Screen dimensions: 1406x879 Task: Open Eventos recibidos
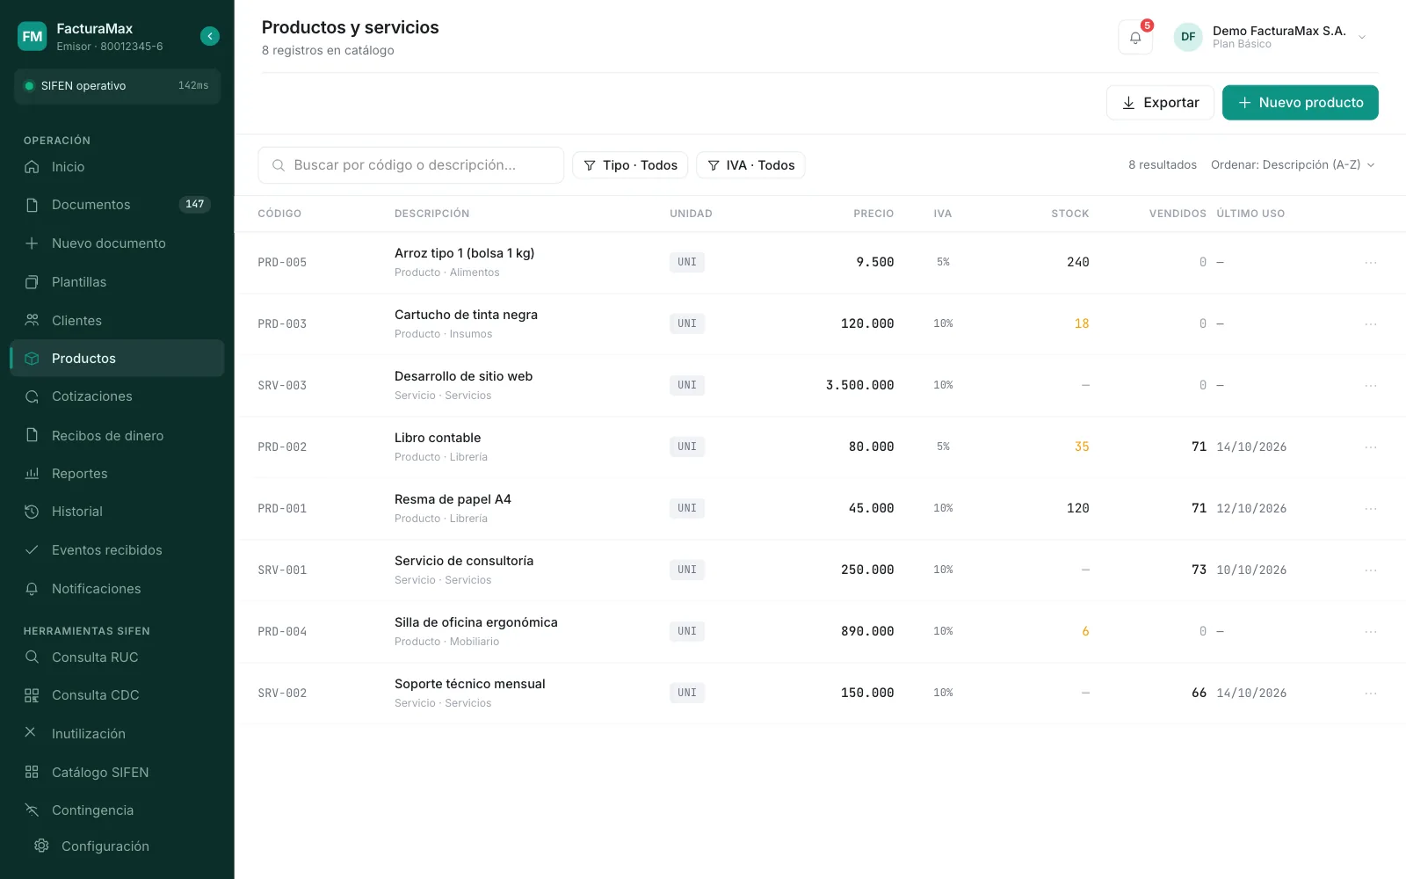coord(117,550)
